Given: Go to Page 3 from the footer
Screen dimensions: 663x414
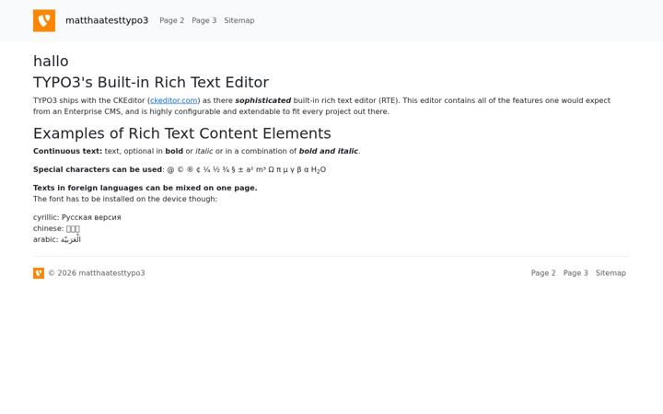Looking at the screenshot, I should 576,273.
